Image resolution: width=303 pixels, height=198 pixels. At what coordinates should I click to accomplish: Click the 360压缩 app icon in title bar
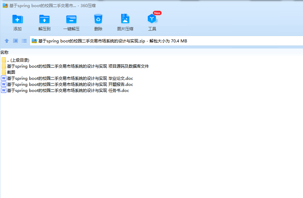point(5,6)
